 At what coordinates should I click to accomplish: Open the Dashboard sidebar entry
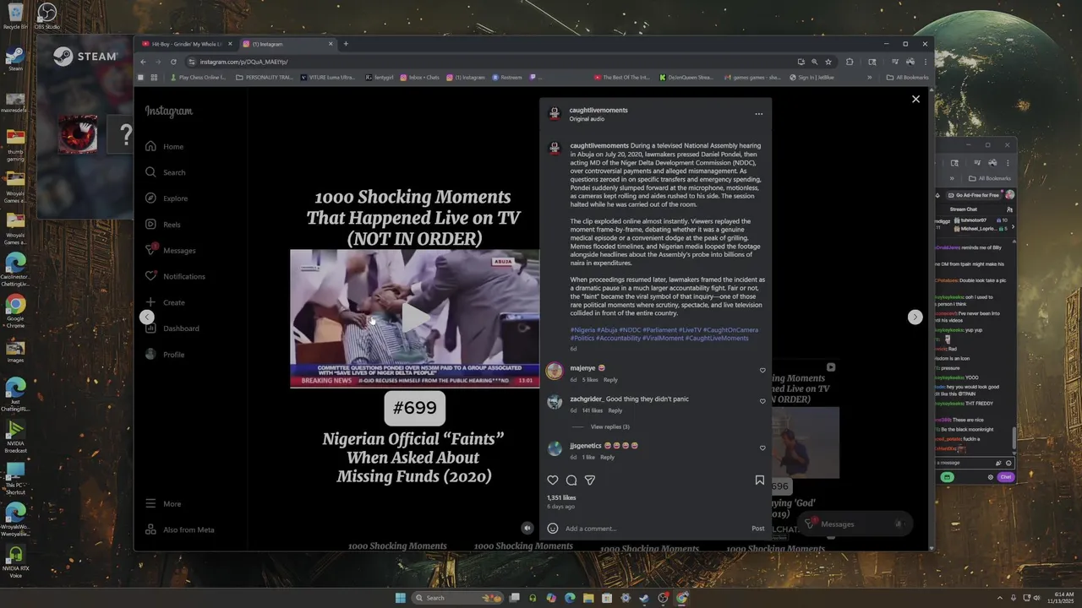[172, 328]
